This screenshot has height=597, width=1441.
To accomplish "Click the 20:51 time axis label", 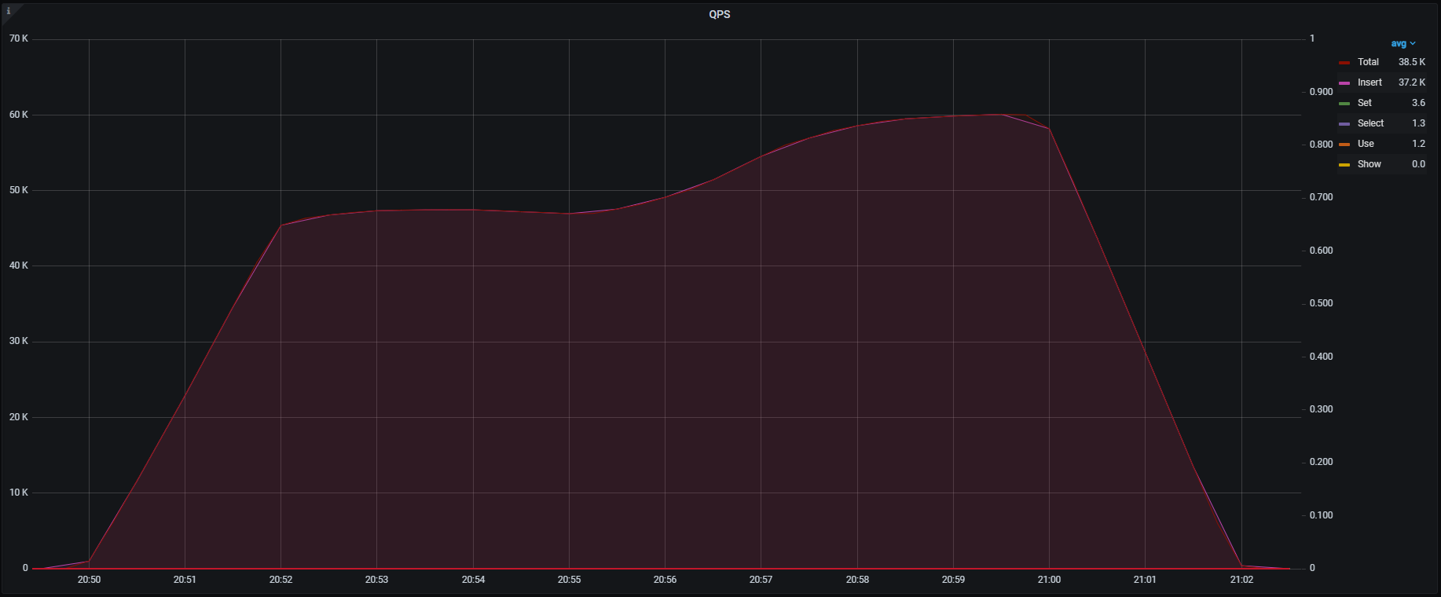I will click(x=185, y=580).
